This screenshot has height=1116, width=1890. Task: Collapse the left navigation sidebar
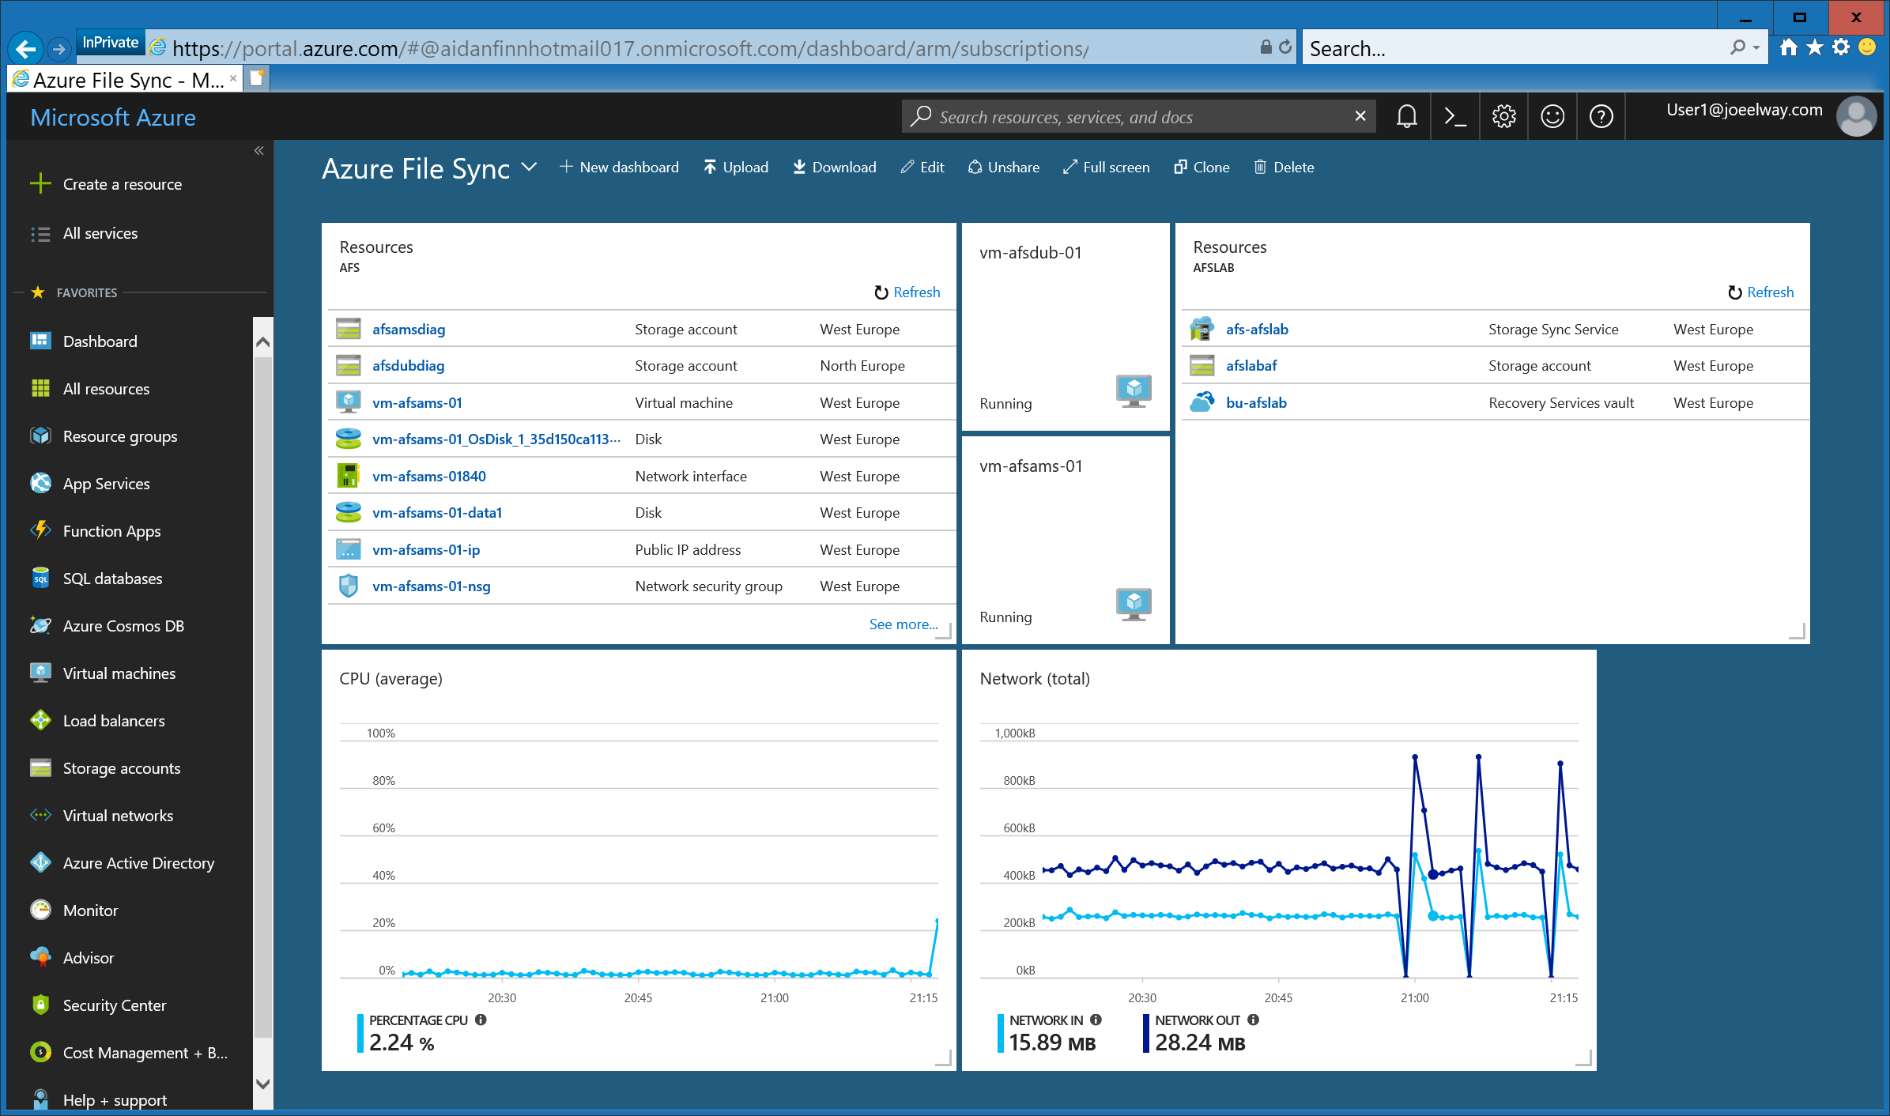click(258, 151)
